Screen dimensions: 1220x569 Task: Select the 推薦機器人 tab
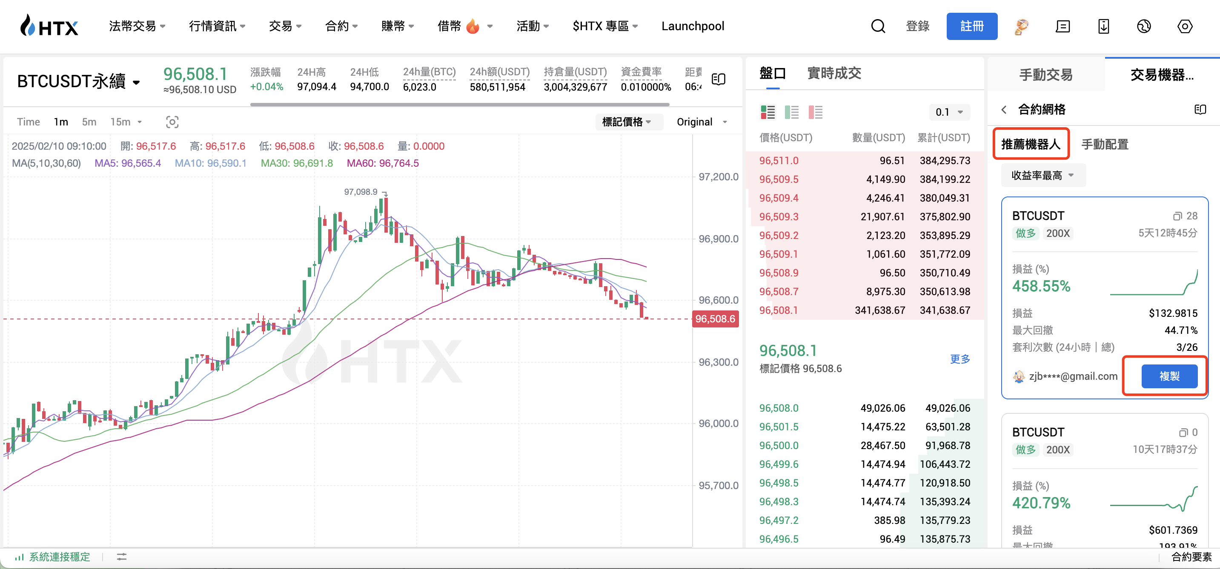click(x=1031, y=144)
